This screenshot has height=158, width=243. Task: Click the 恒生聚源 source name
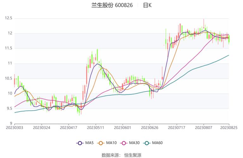click(x=133, y=155)
